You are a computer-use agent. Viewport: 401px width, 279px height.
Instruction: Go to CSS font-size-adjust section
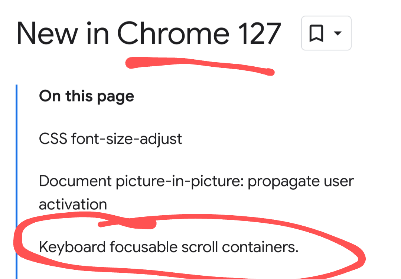click(x=110, y=139)
